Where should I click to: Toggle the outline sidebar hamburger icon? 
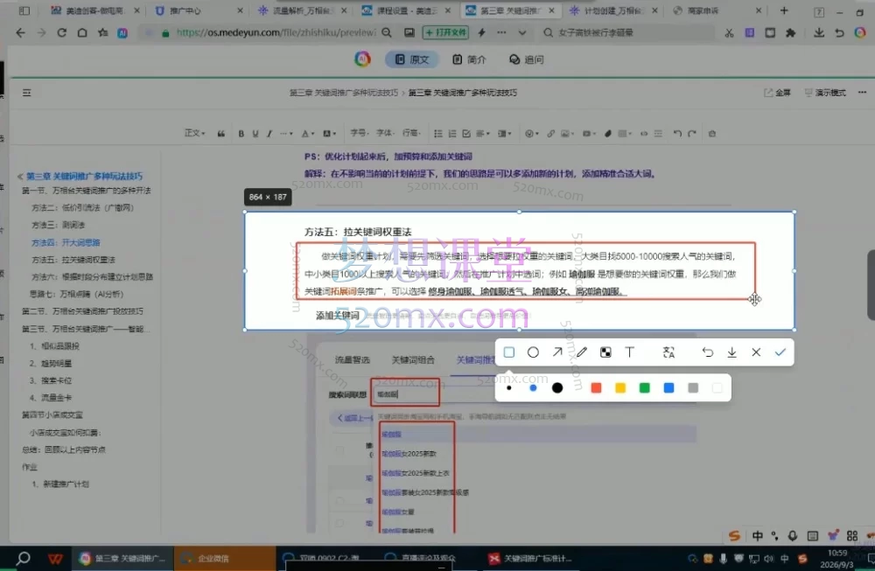27,93
